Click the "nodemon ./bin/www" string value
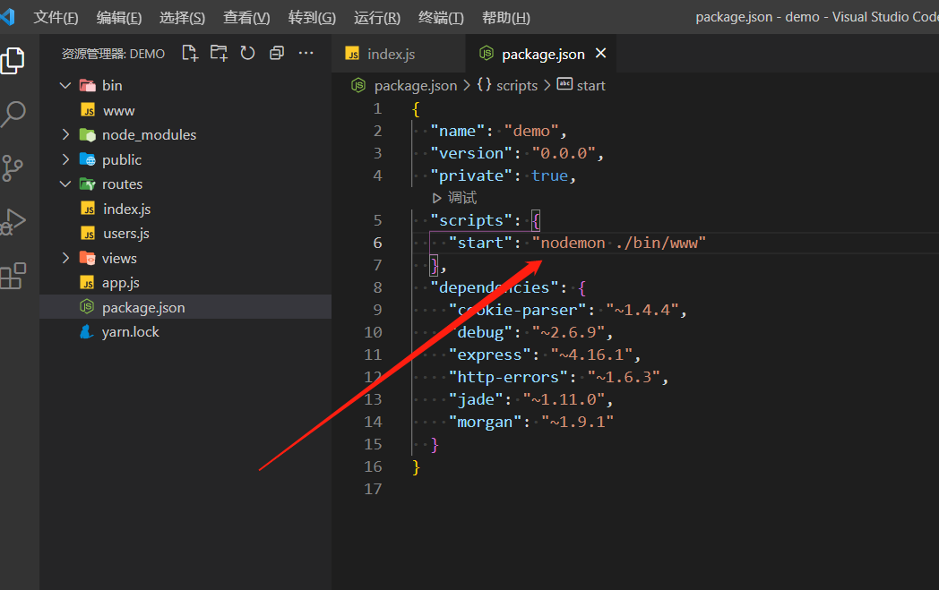The image size is (939, 590). (x=619, y=243)
